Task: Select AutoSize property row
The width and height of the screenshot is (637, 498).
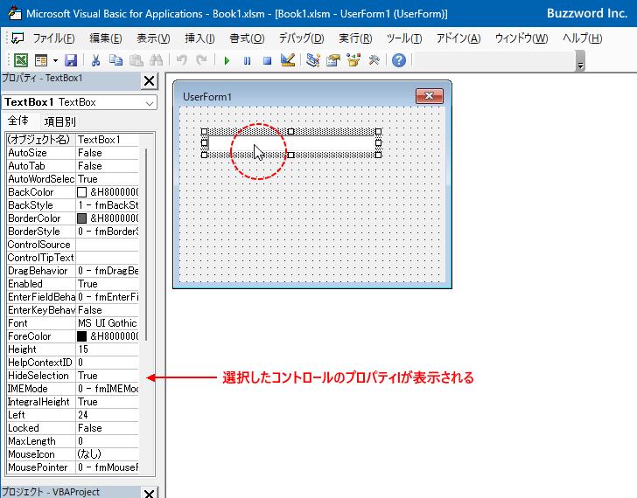Action: [73, 153]
